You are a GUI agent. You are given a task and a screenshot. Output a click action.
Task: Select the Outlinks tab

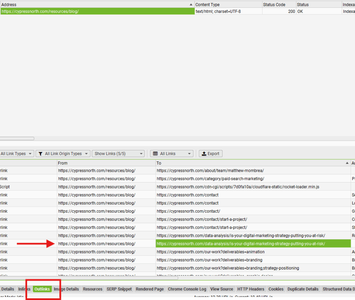coord(42,289)
